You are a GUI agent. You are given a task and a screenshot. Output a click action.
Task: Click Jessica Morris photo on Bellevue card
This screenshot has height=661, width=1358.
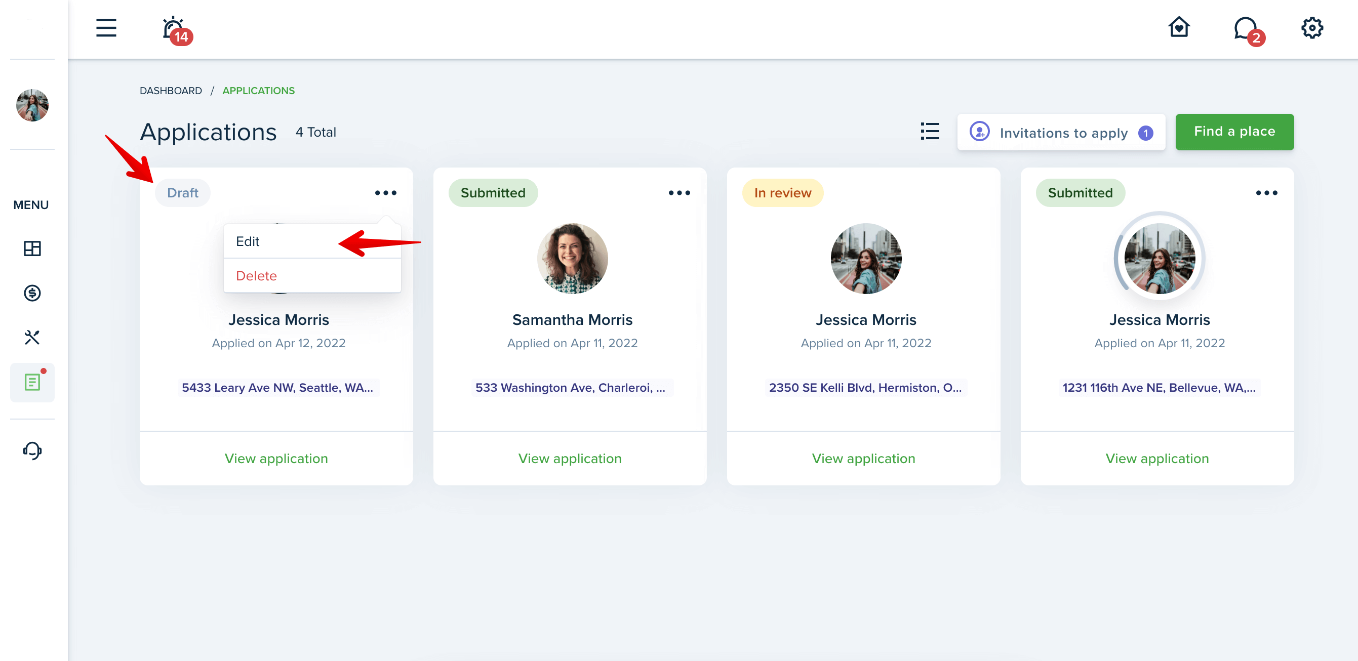tap(1160, 258)
